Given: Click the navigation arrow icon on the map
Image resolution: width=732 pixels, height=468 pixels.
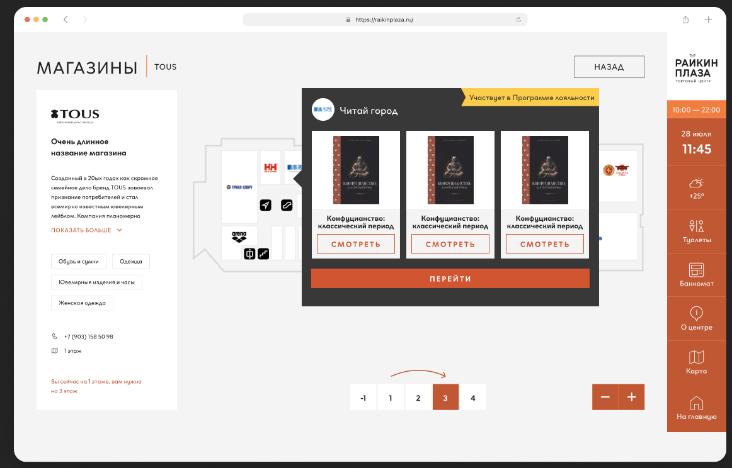Looking at the screenshot, I should tap(266, 204).
